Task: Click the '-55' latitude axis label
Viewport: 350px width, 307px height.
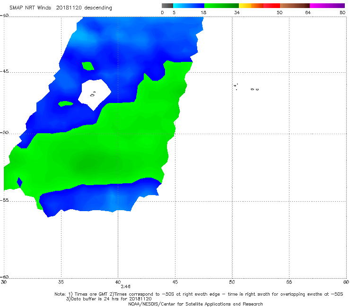Action: tap(4, 200)
